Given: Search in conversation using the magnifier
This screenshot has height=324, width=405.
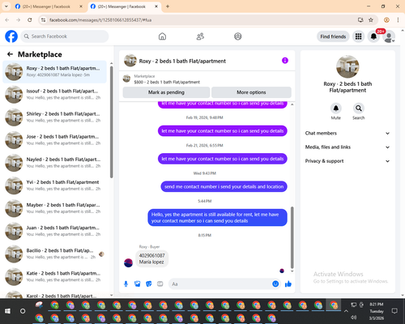Looking at the screenshot, I should coord(359,109).
